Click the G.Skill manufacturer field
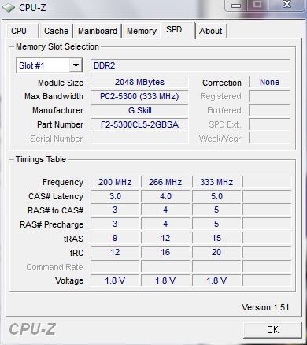307x345 pixels. pos(139,110)
